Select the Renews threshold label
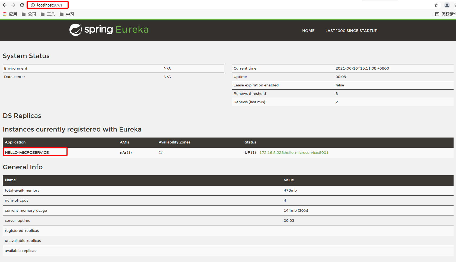This screenshot has height=262, width=456. pos(250,93)
